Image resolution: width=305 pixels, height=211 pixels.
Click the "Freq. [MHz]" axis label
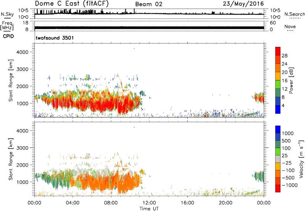click(x=7, y=26)
